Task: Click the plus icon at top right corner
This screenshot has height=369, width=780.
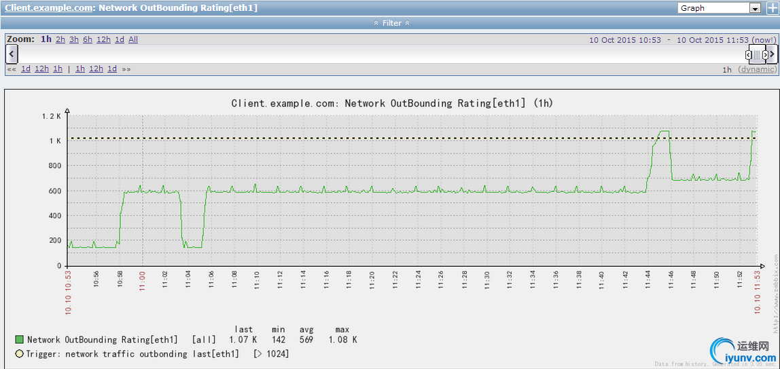Action: (x=772, y=8)
